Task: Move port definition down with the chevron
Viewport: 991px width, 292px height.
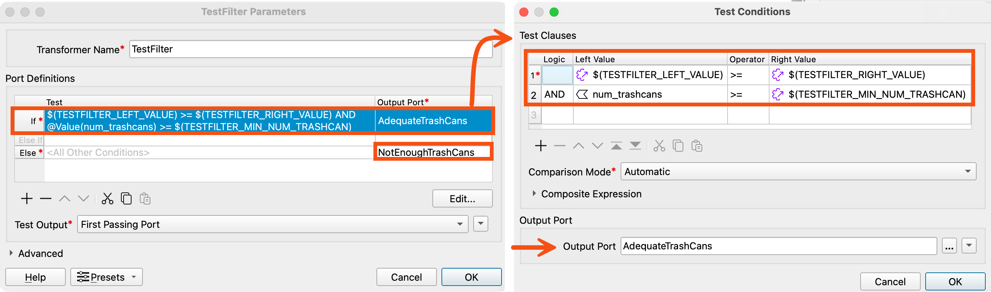Action: click(84, 199)
